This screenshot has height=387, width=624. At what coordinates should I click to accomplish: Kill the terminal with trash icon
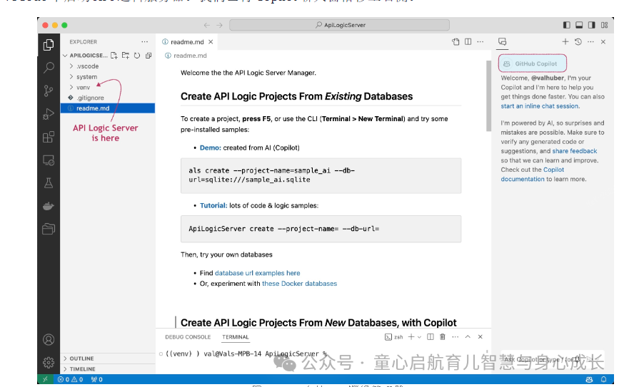[443, 337]
